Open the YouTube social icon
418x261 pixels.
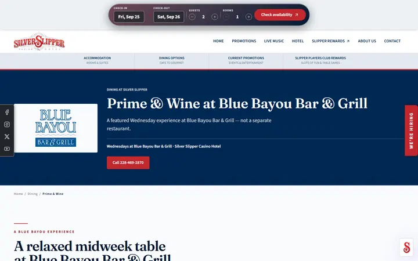(7, 149)
